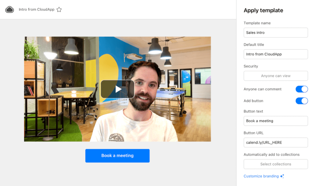Toggle the Anyone can comment switch
The width and height of the screenshot is (315, 186).
(301, 89)
